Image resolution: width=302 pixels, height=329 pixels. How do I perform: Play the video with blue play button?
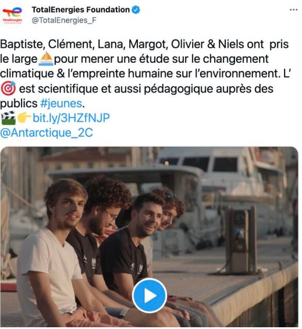(x=150, y=295)
